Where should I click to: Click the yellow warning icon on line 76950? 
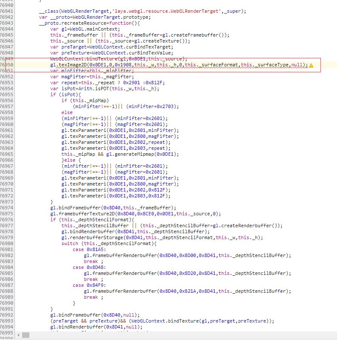[x=311, y=65]
